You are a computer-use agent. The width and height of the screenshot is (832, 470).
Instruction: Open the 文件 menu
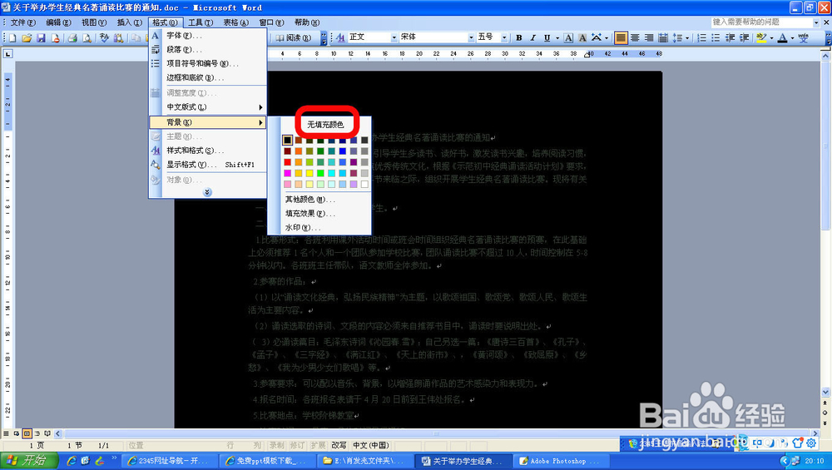[x=22, y=22]
